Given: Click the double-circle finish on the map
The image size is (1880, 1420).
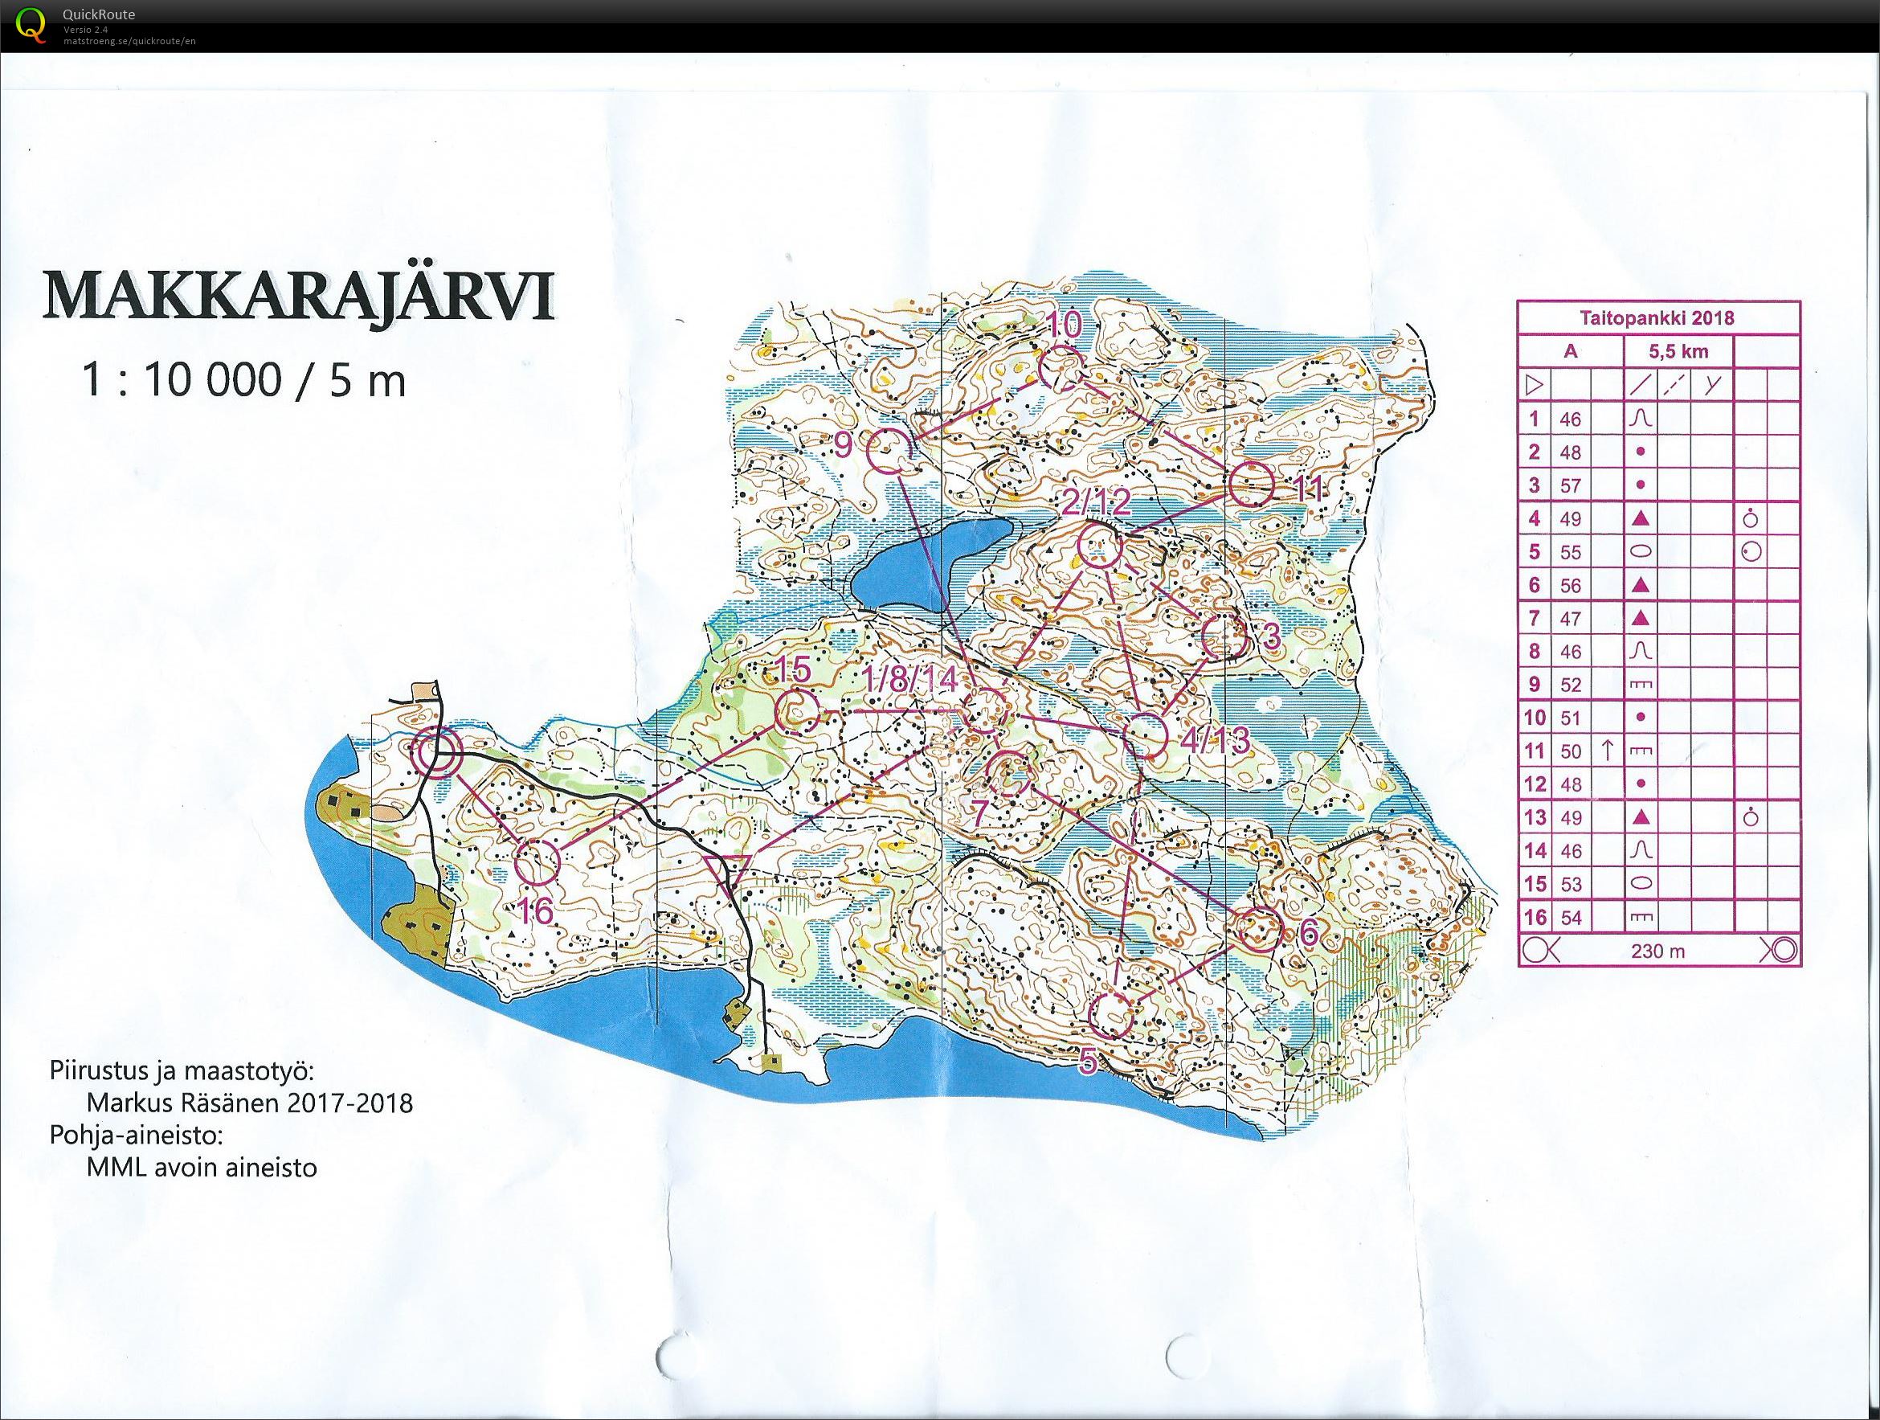Looking at the screenshot, I should (x=437, y=753).
